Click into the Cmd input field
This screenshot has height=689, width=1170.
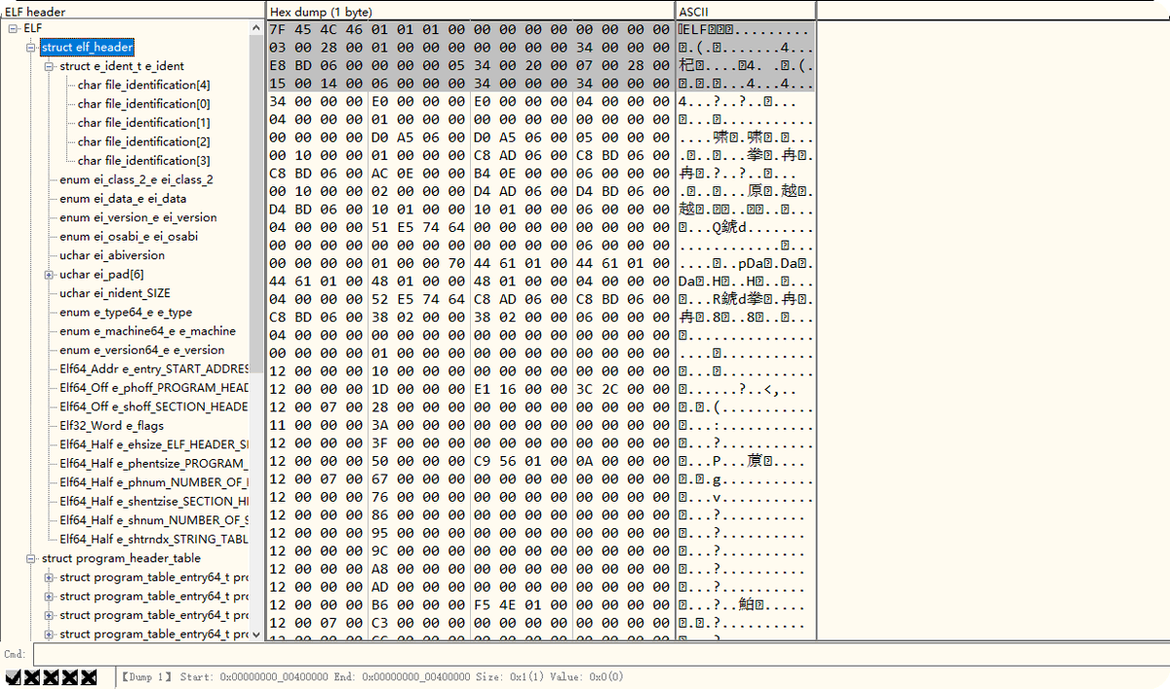pos(601,654)
